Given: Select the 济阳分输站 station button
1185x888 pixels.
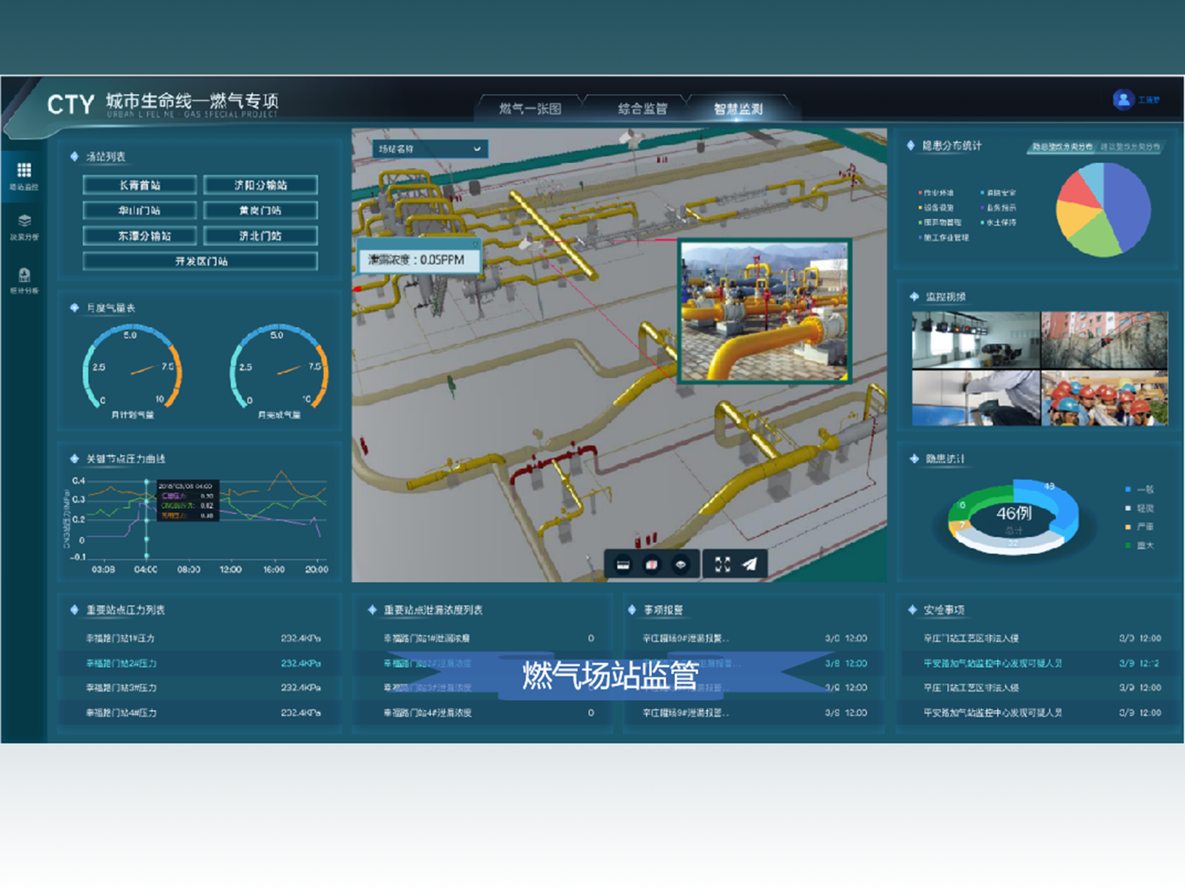Looking at the screenshot, I should (260, 185).
